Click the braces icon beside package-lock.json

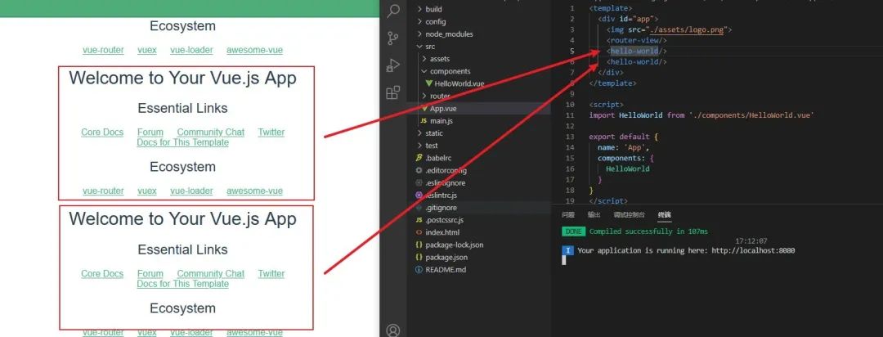pyautogui.click(x=419, y=245)
